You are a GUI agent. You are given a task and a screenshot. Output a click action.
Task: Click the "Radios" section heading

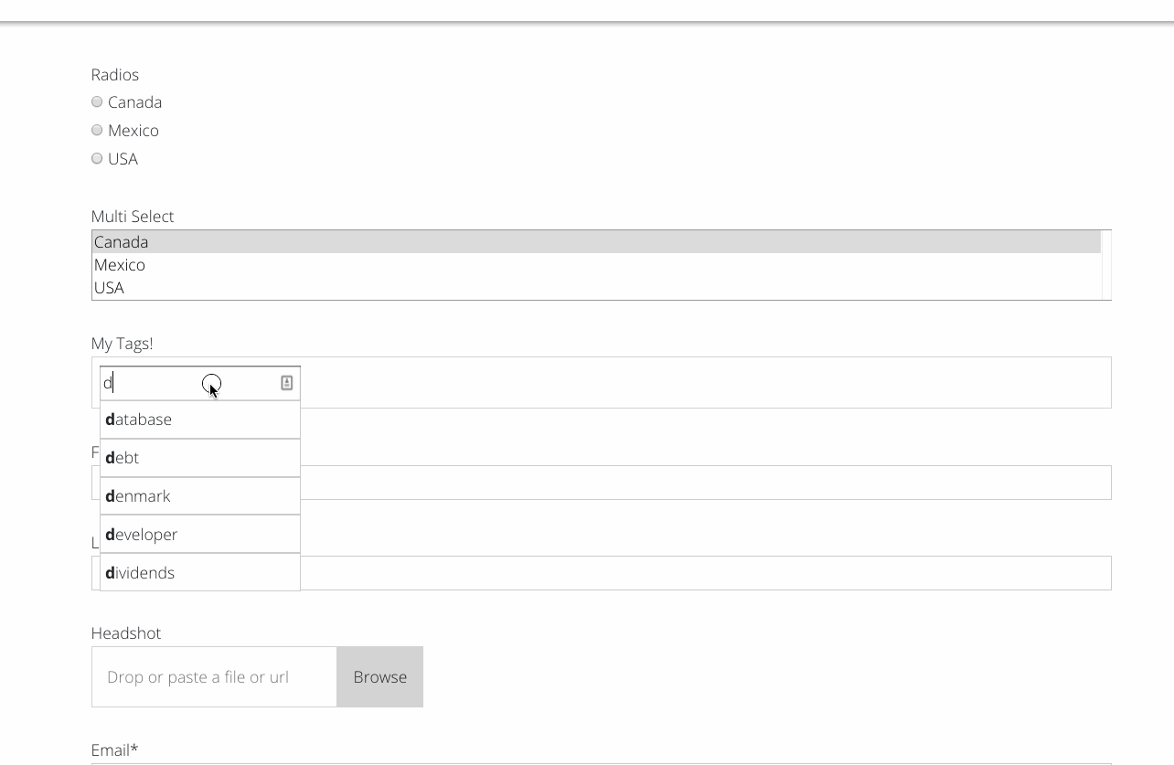(114, 74)
